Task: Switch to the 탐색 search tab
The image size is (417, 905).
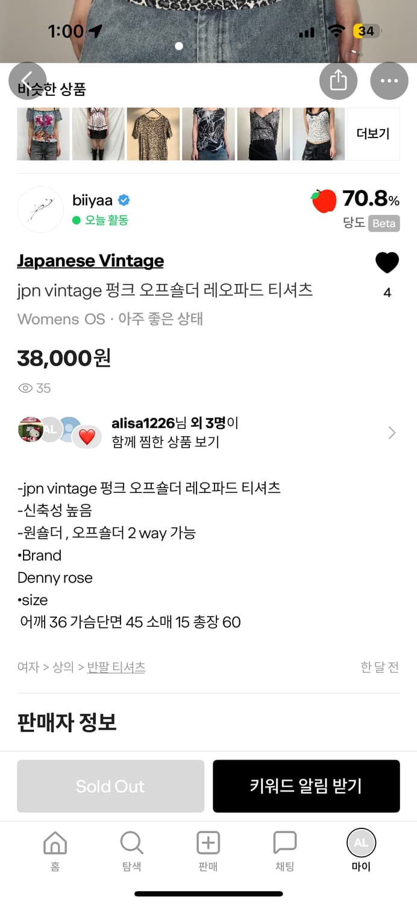Action: 131,851
